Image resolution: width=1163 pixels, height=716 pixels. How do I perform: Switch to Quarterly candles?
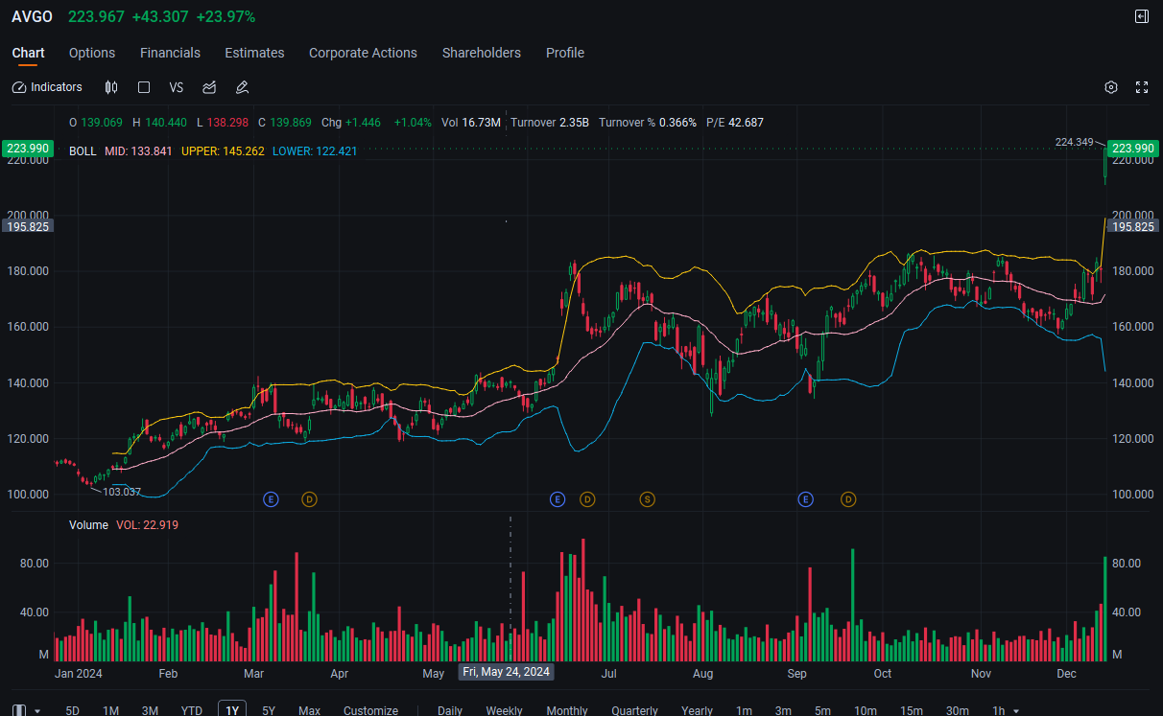tap(634, 710)
